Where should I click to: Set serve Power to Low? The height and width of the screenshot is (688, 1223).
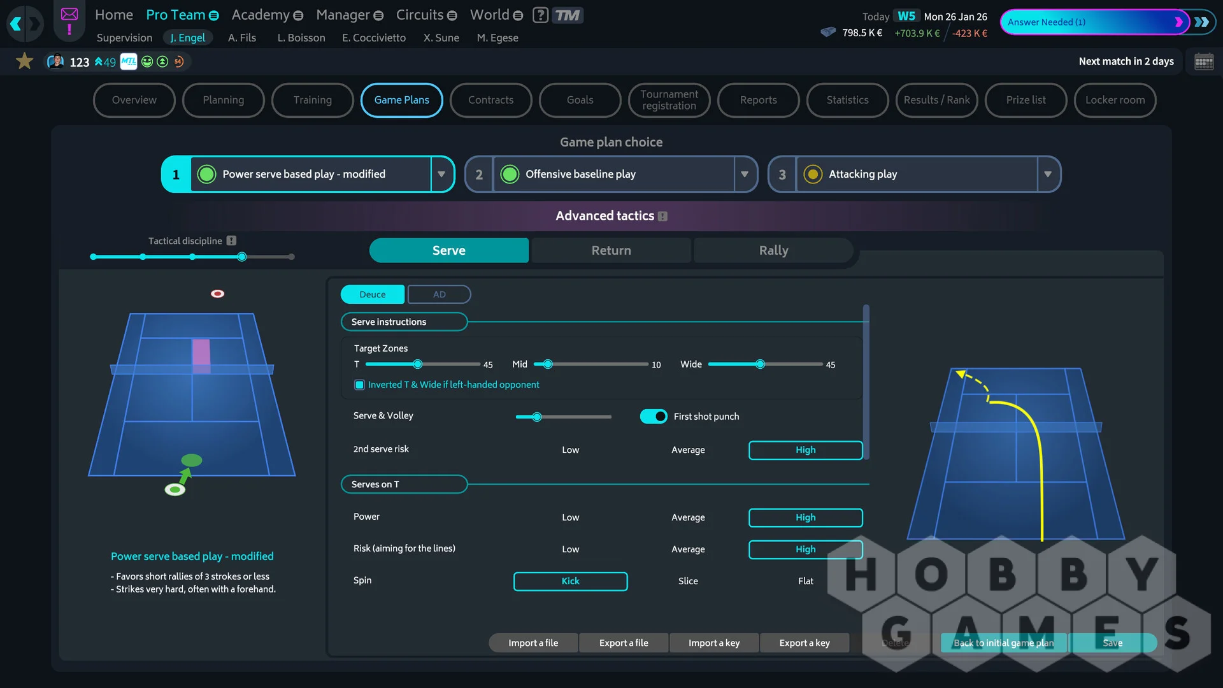click(x=570, y=517)
